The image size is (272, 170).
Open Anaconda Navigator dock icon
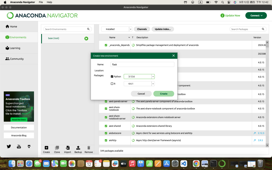[222, 163]
